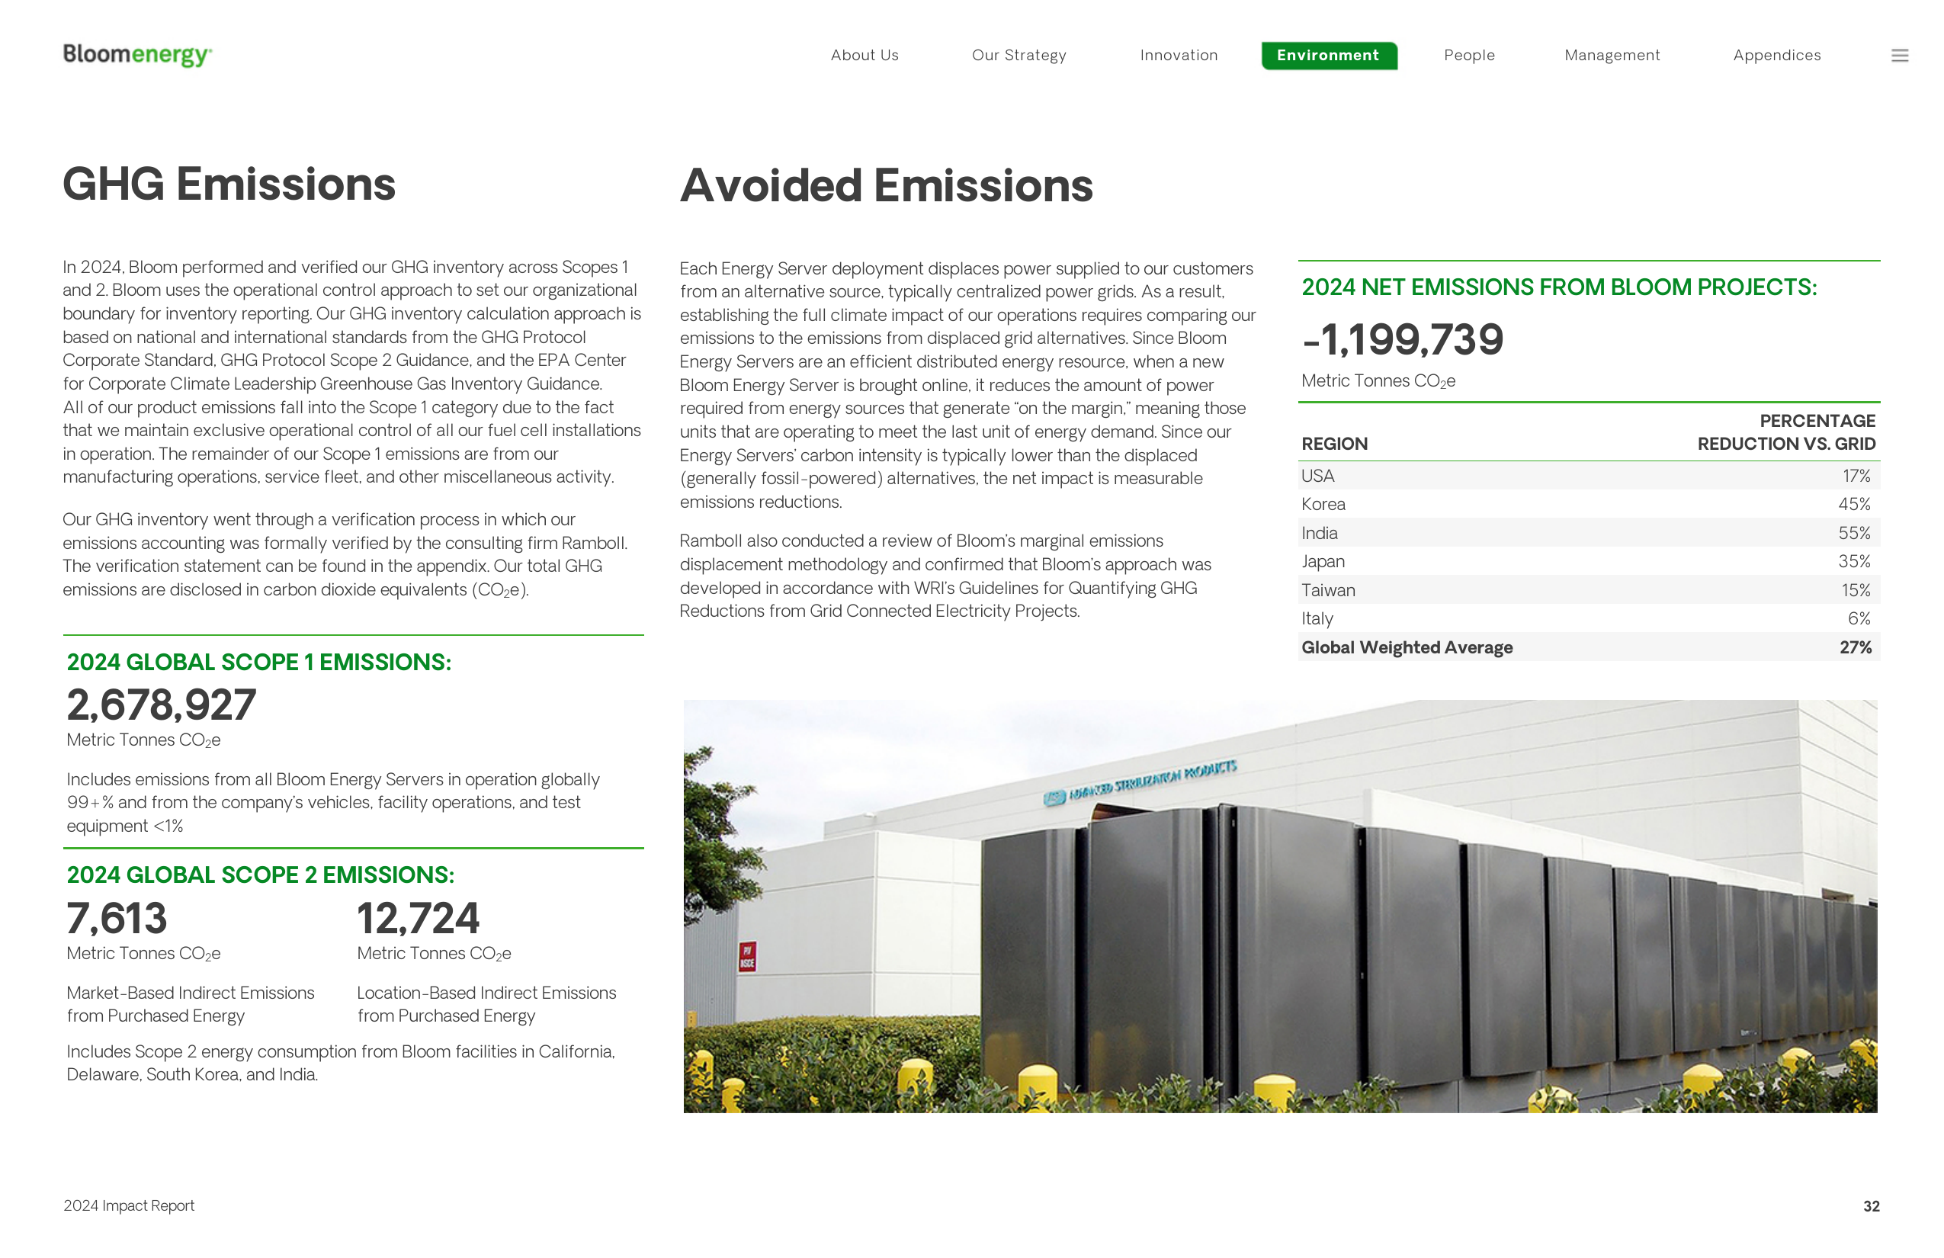Image resolution: width=1944 pixels, height=1258 pixels.
Task: Click the Korea row in region table
Action: pos(1589,504)
